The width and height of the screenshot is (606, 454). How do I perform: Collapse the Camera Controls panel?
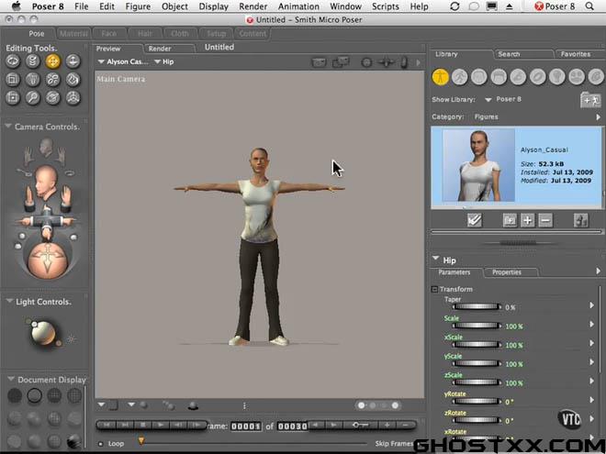[x=8, y=127]
